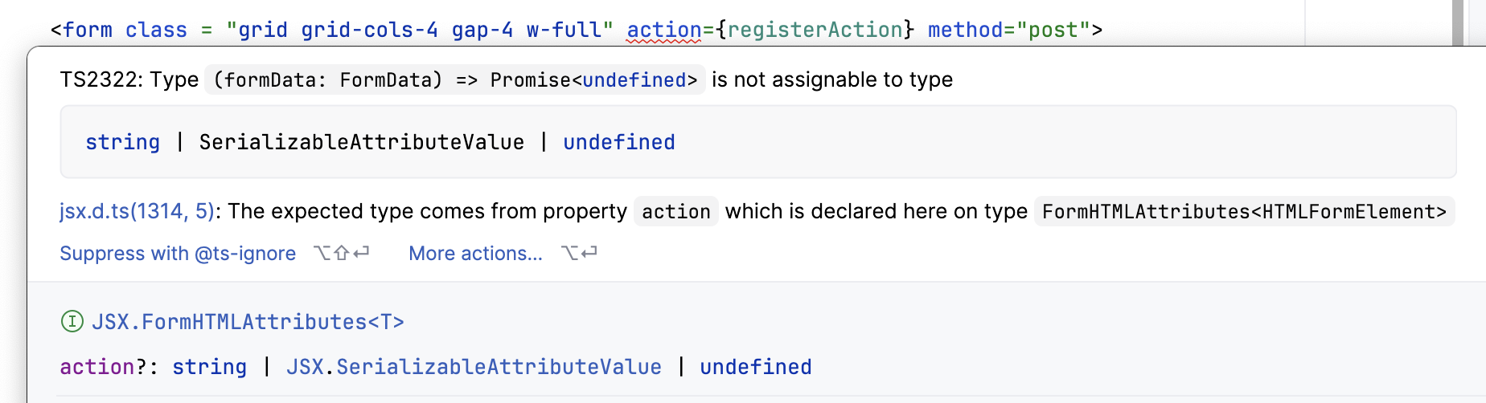Click the underlined action attribute in code
Image resolution: width=1486 pixels, height=403 pixels.
click(664, 31)
